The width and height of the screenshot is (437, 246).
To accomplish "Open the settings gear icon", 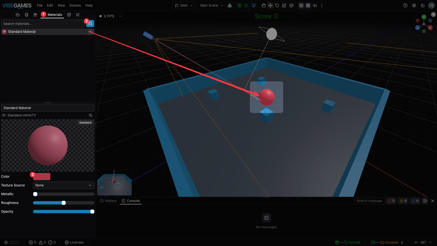I will click(x=414, y=5).
